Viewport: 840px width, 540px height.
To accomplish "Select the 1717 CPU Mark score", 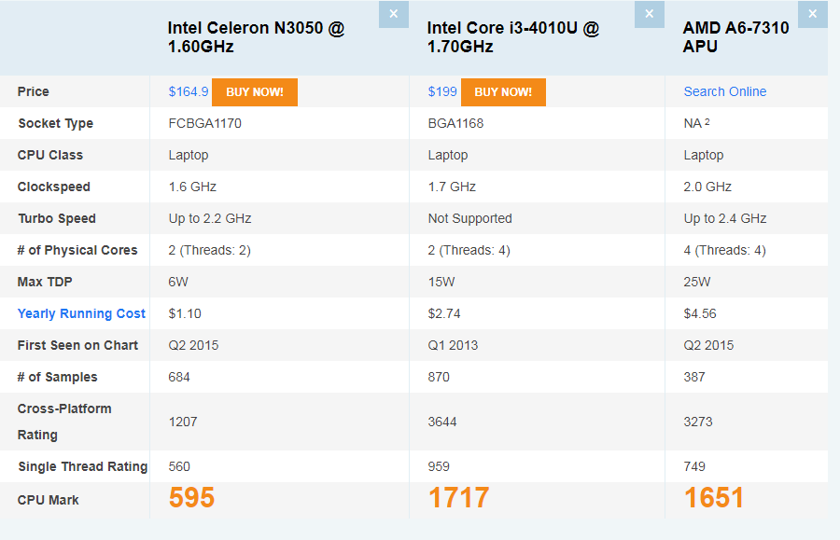I will pos(458,498).
